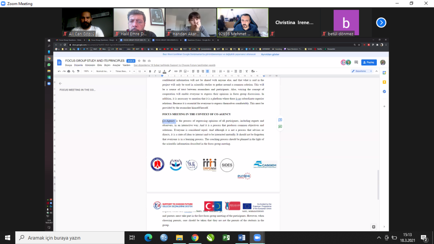434x244 pixels.
Task: Open the Keep side panel icon
Action: (x=384, y=82)
